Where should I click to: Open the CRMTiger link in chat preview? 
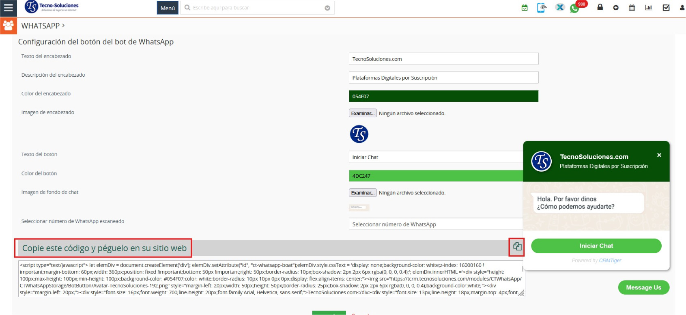coord(610,261)
